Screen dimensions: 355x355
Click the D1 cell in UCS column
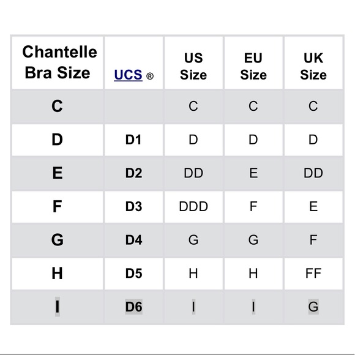coord(133,140)
